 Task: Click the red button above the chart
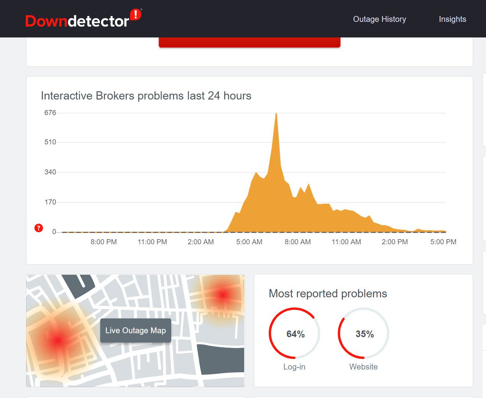pos(250,42)
